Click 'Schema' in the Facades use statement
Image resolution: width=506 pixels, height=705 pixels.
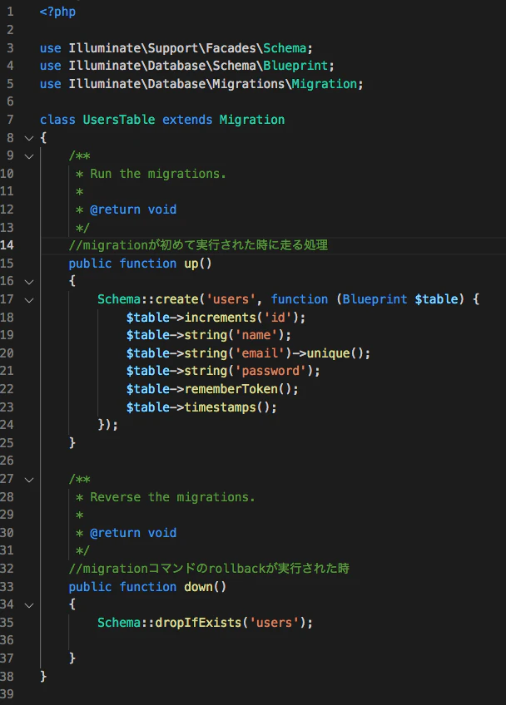point(285,47)
